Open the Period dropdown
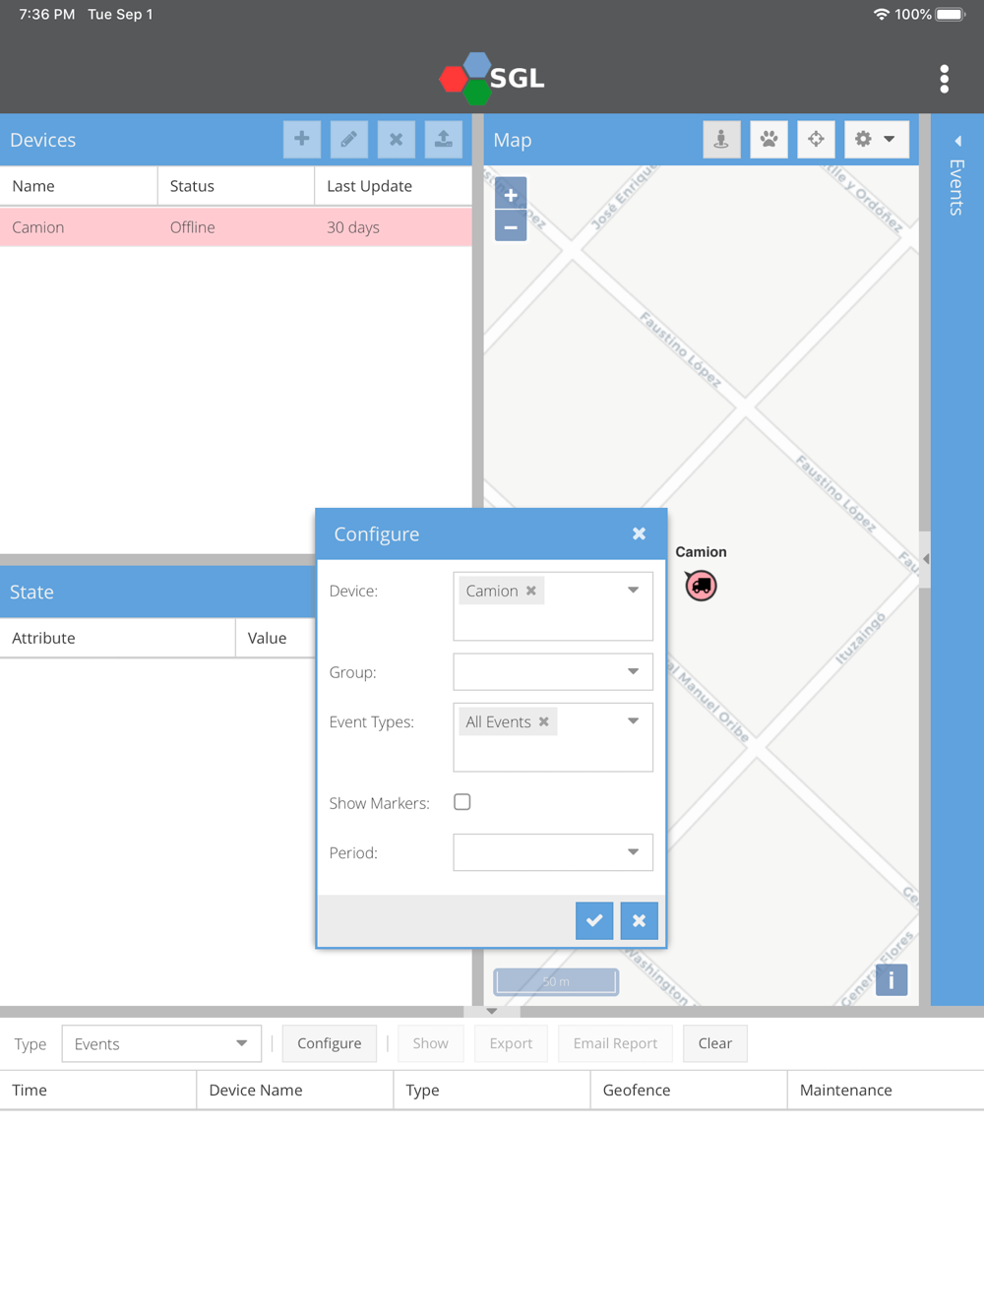The width and height of the screenshot is (984, 1313). [634, 852]
